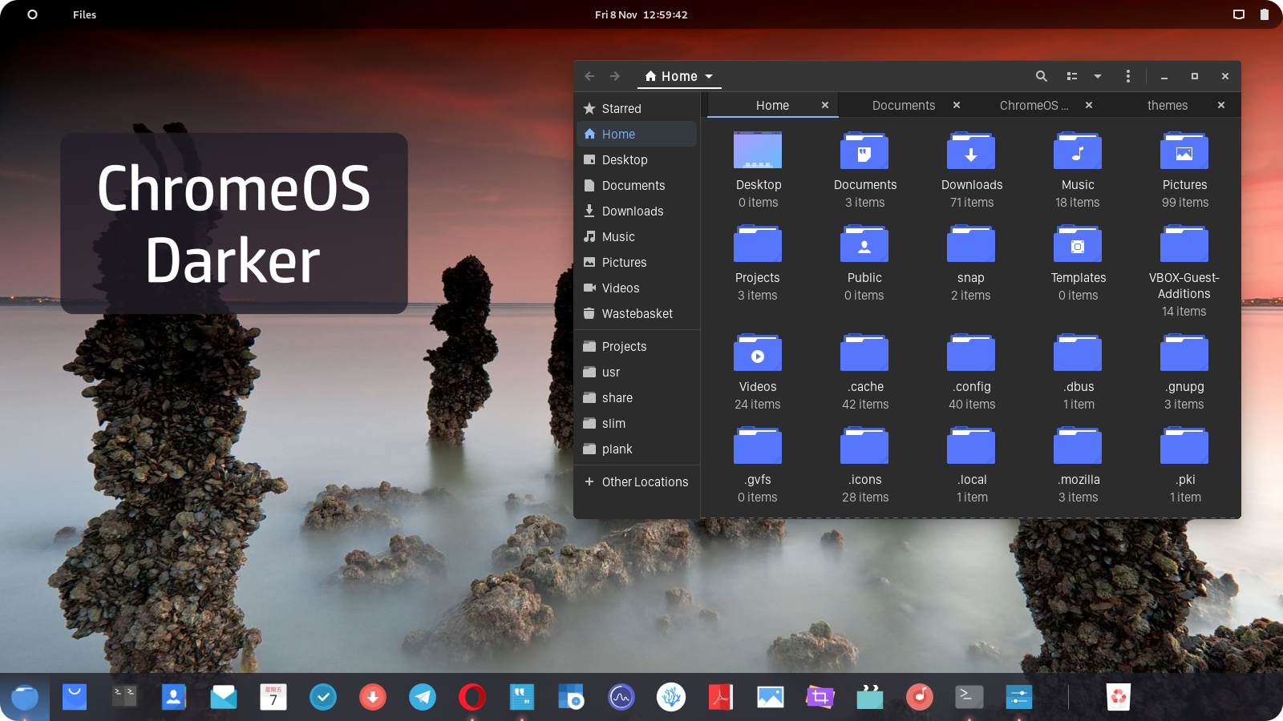Screen dimensions: 1283x721
Task: Open plank bookmark in sidebar
Action: 637,449
